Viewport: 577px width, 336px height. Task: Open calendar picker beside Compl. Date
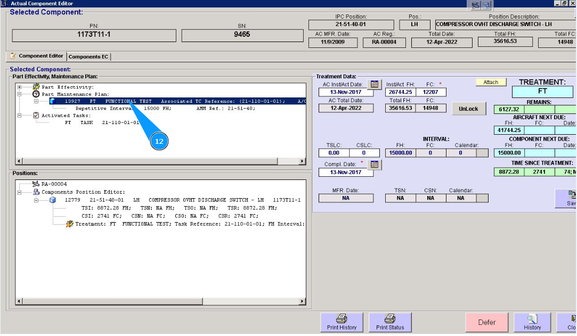(x=374, y=165)
